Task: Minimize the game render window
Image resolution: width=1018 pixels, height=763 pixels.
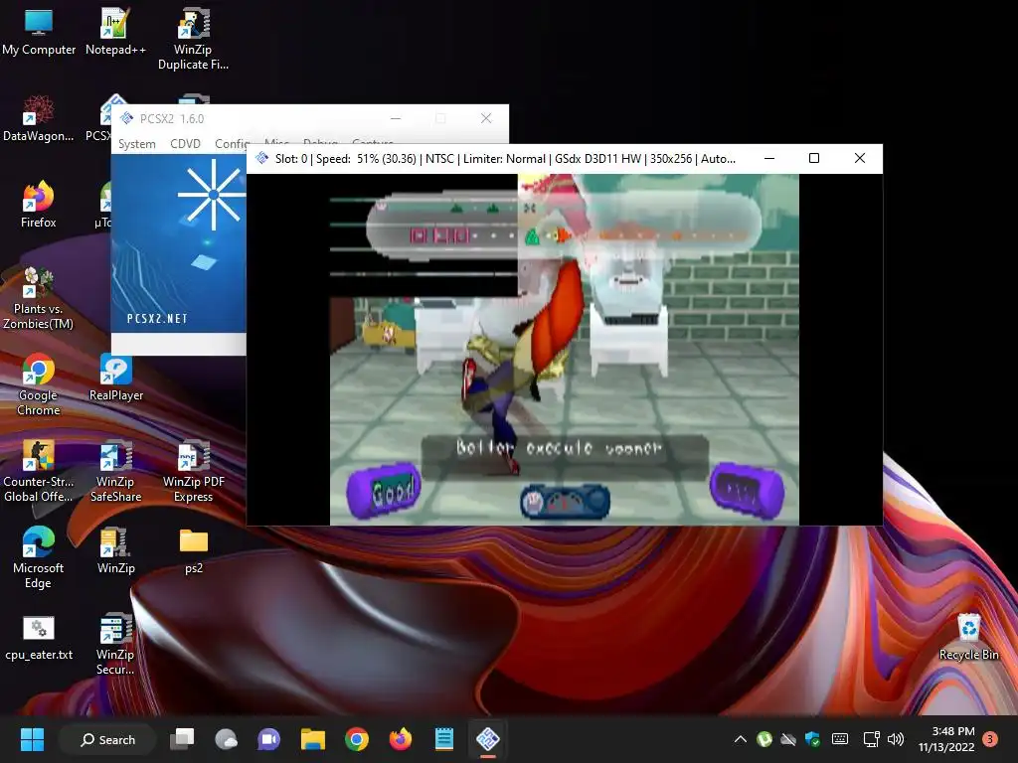Action: click(x=769, y=158)
